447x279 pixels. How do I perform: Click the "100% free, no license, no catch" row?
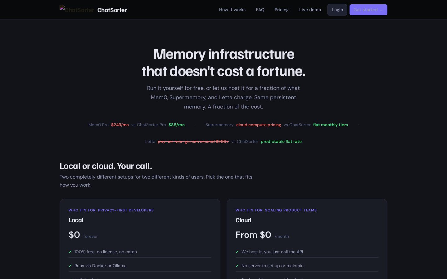[x=140, y=252]
